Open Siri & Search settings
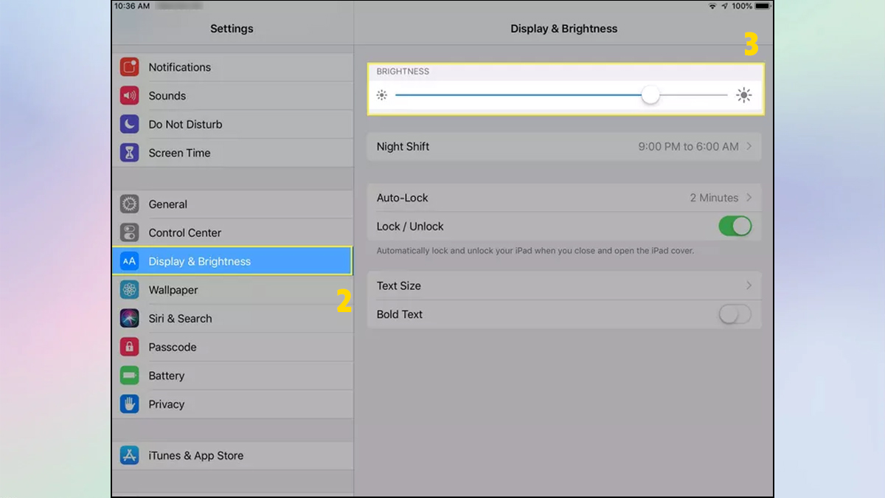The height and width of the screenshot is (498, 885). (x=232, y=319)
